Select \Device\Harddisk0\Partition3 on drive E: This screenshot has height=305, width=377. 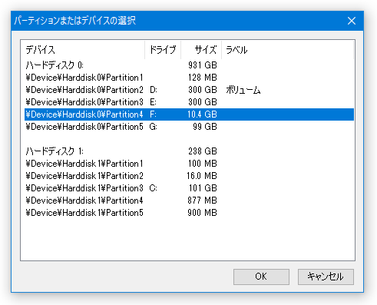click(x=189, y=102)
